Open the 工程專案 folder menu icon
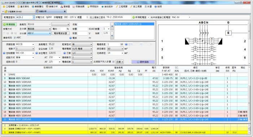Screen dimensions: 253x137 point(4,7)
